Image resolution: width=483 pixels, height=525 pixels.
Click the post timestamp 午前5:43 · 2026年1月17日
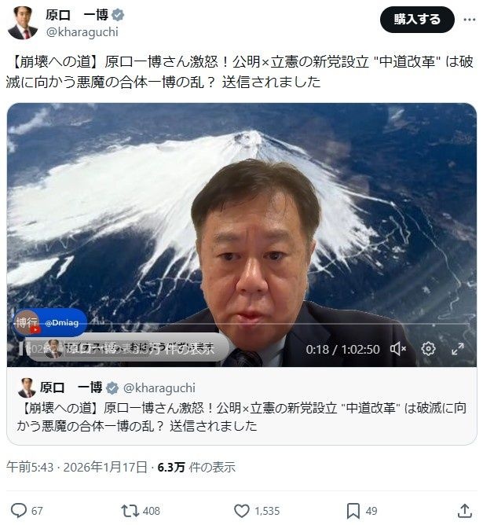[77, 467]
